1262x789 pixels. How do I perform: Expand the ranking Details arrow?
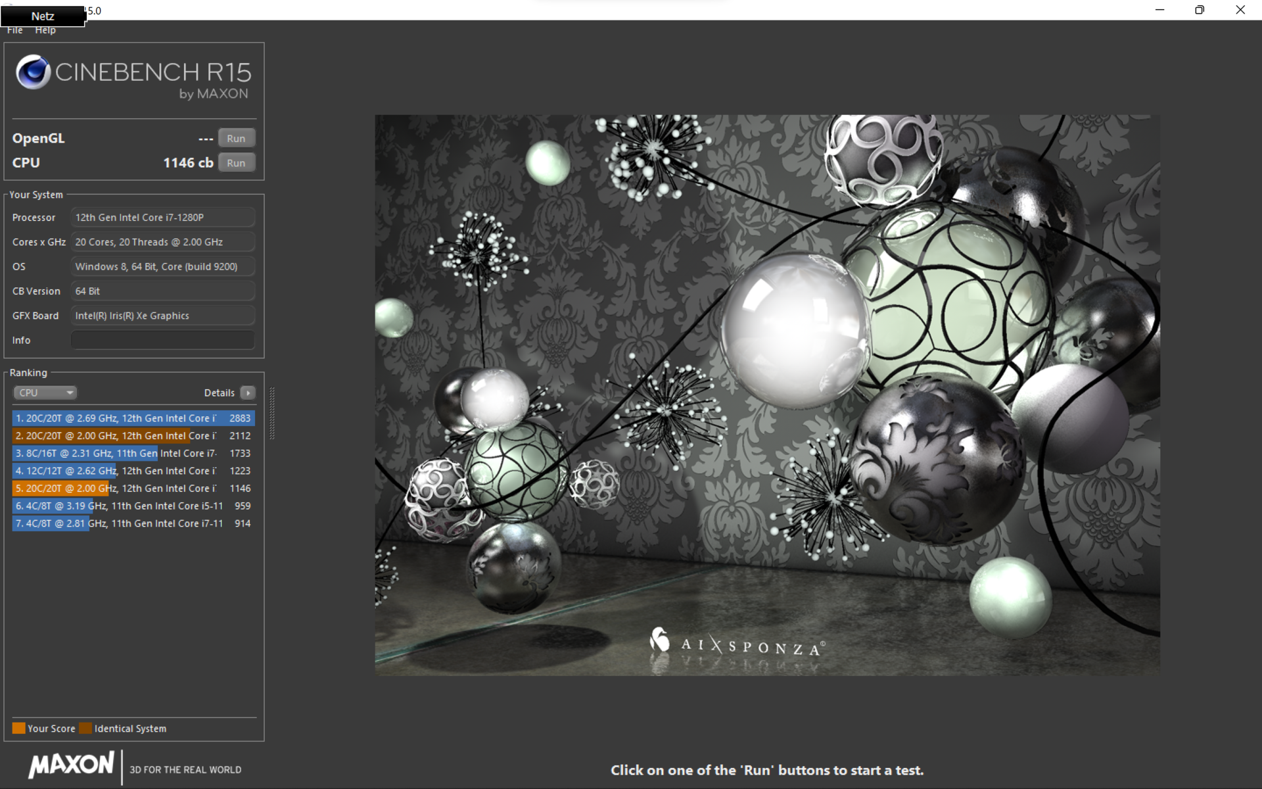tap(248, 393)
